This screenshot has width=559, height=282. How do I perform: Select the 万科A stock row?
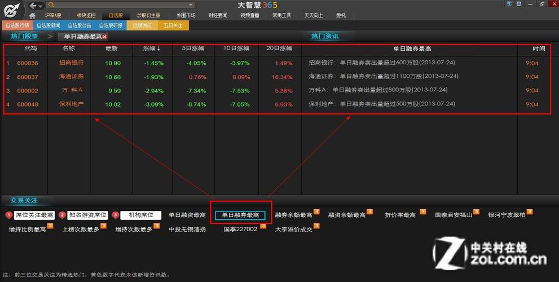(x=152, y=91)
